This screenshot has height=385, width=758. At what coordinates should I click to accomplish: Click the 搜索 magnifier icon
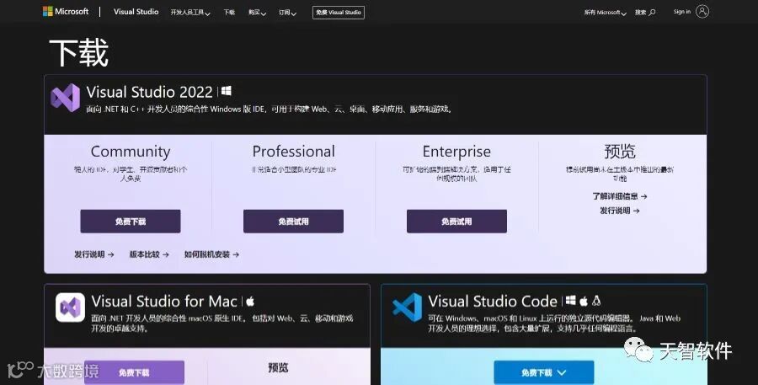[x=652, y=12]
